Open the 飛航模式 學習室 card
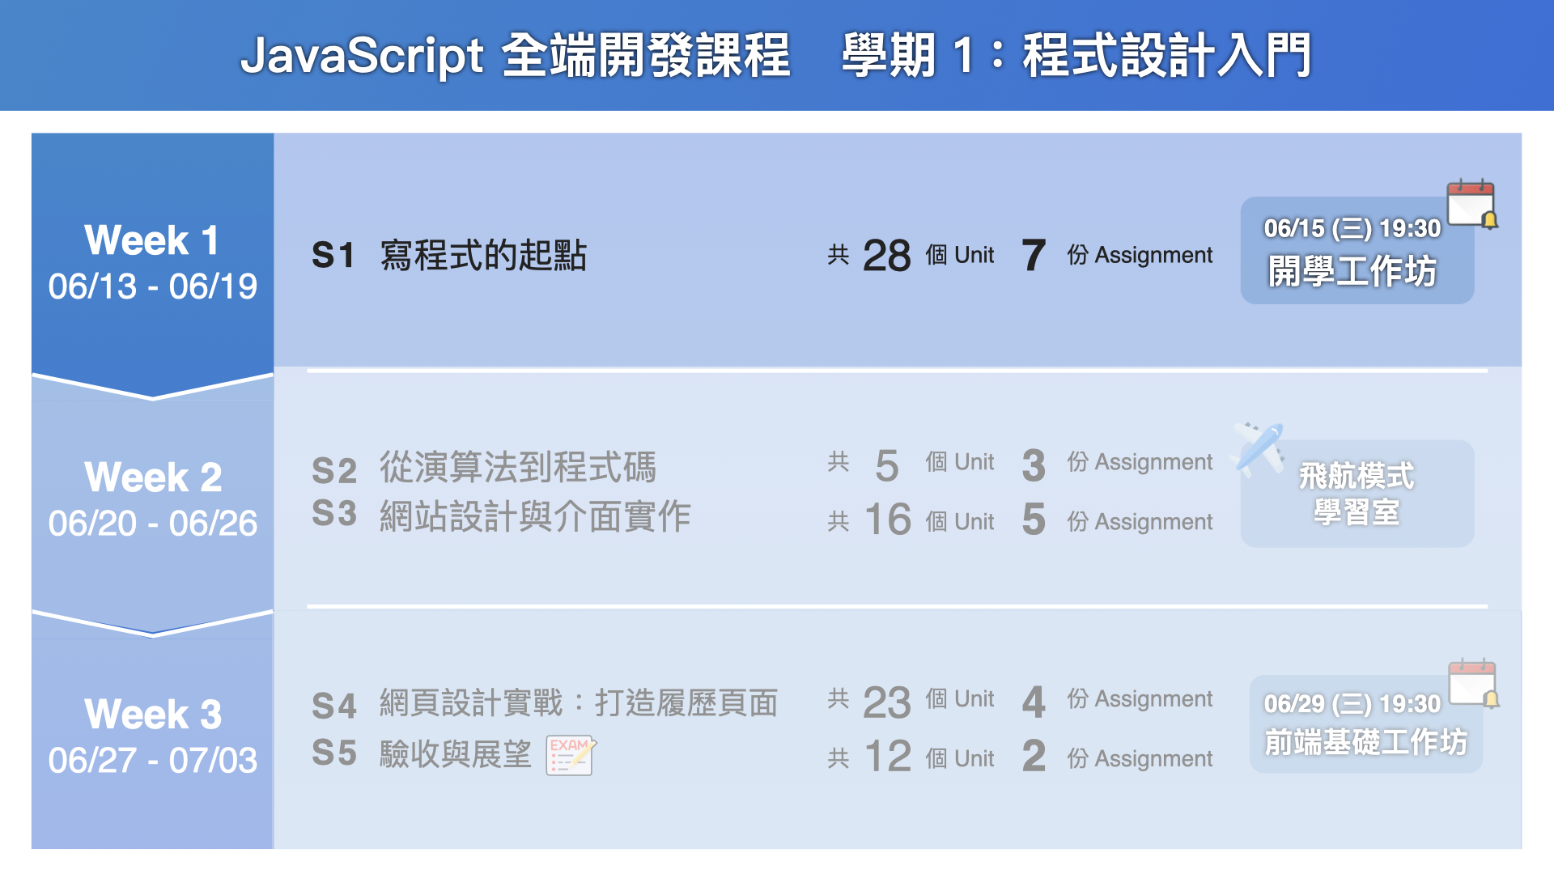The width and height of the screenshot is (1554, 874). click(1357, 494)
